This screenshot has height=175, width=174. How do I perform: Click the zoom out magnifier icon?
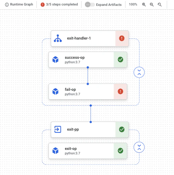click(152, 4)
